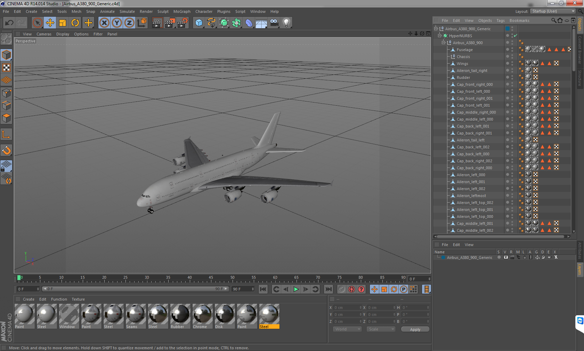Open the Layout dropdown Startup (User)

[553, 11]
